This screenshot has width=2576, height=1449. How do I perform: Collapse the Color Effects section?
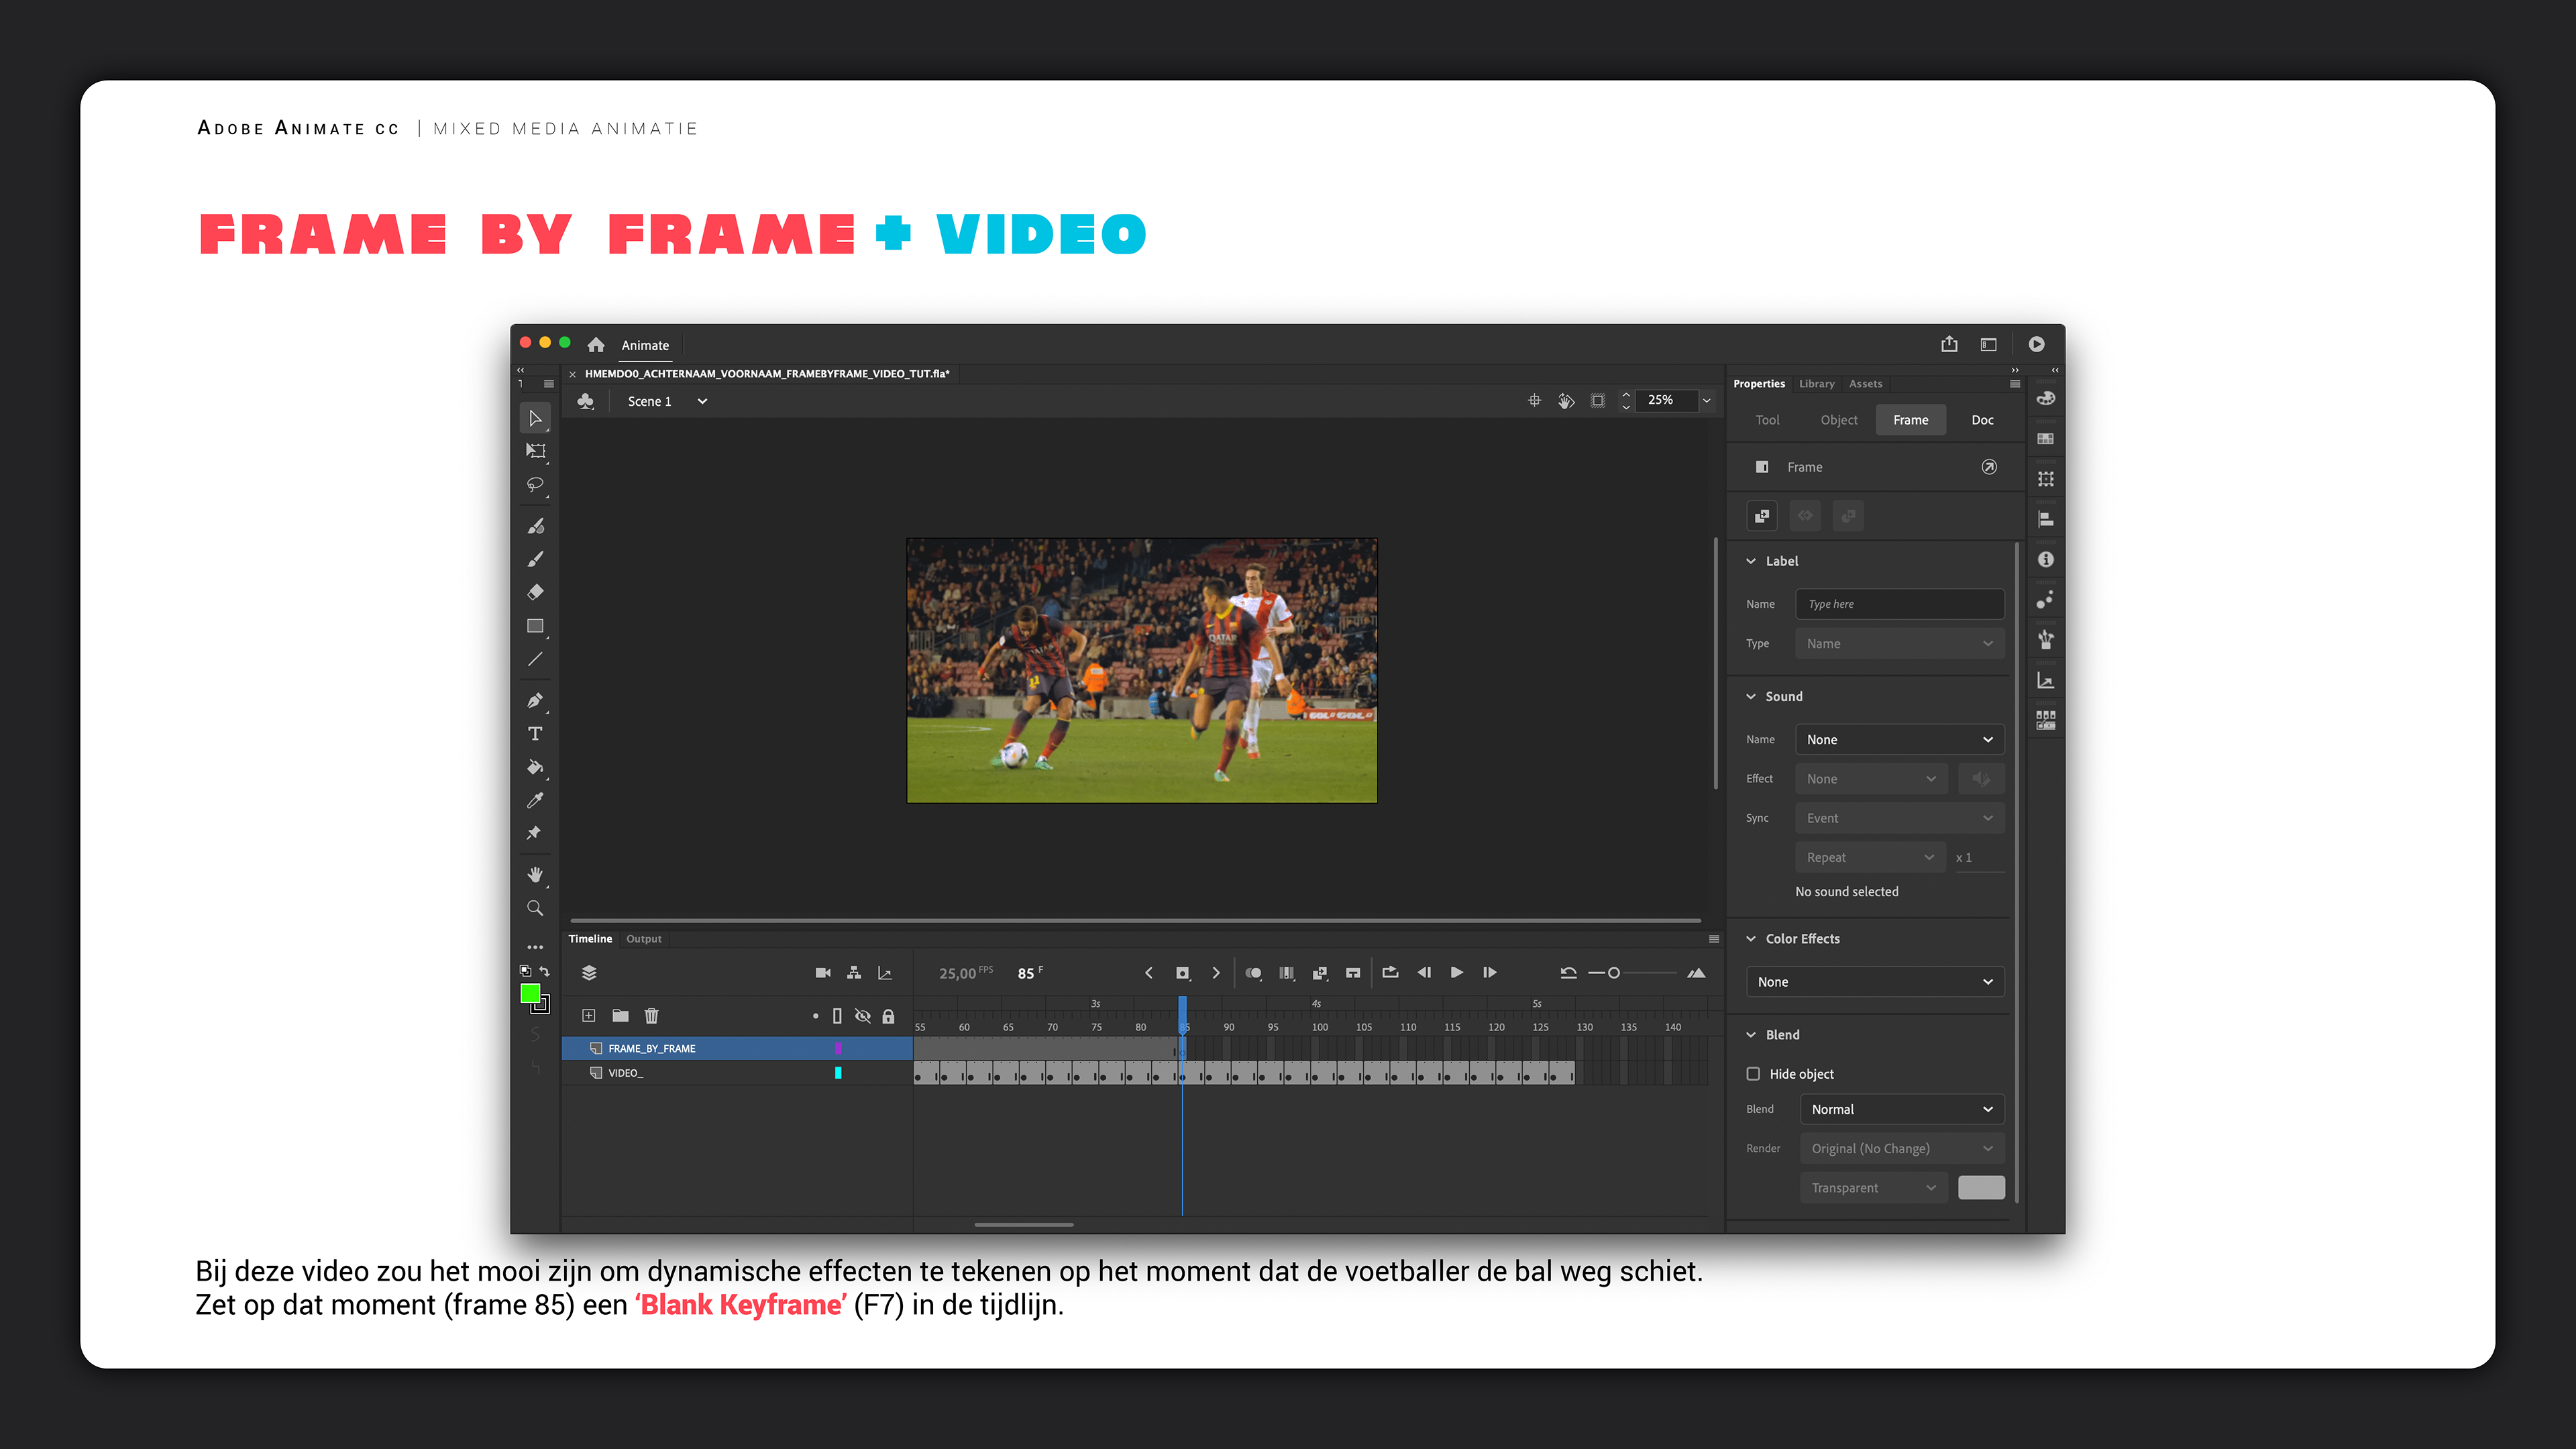[x=1751, y=939]
